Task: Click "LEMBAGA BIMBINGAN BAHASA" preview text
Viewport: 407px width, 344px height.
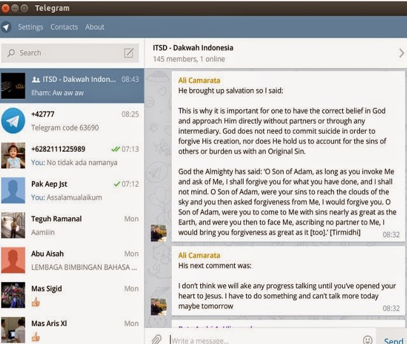Action: (84, 267)
